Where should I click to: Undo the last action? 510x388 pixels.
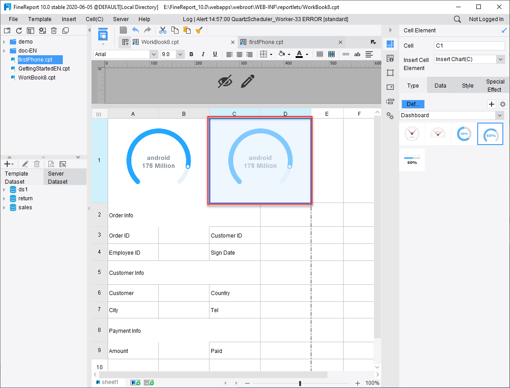[x=135, y=30]
